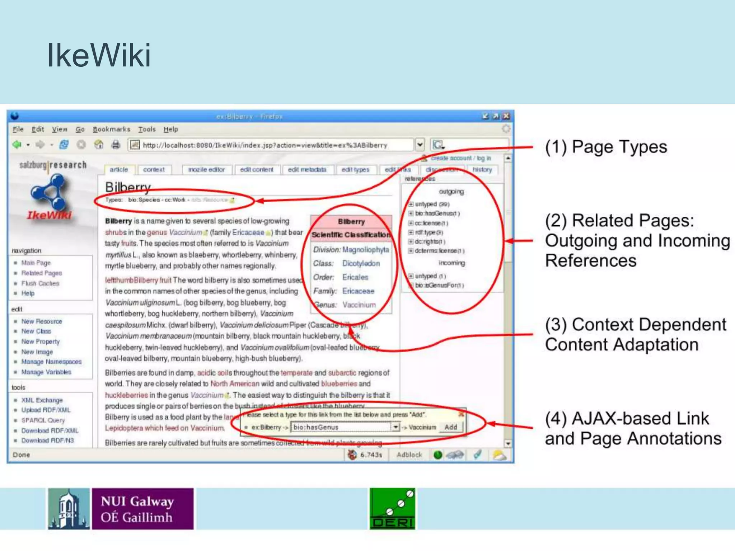Image resolution: width=735 pixels, height=551 pixels.
Task: Click the green status icon beside Adblock
Action: pyautogui.click(x=437, y=455)
